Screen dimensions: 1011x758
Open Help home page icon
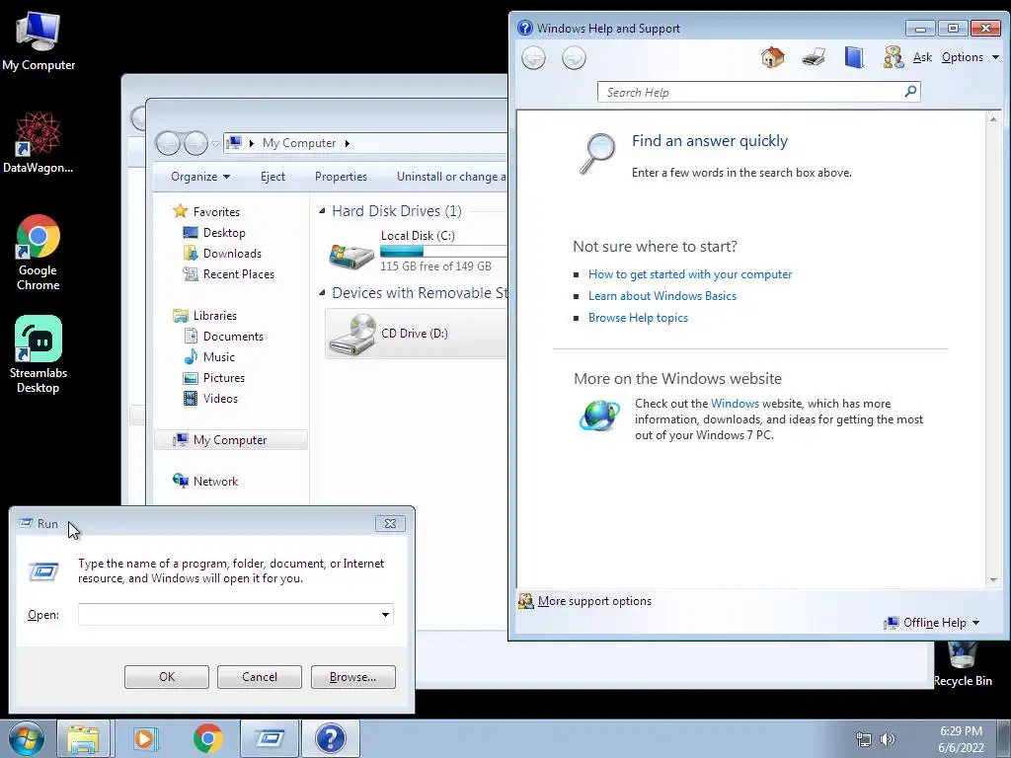point(772,58)
